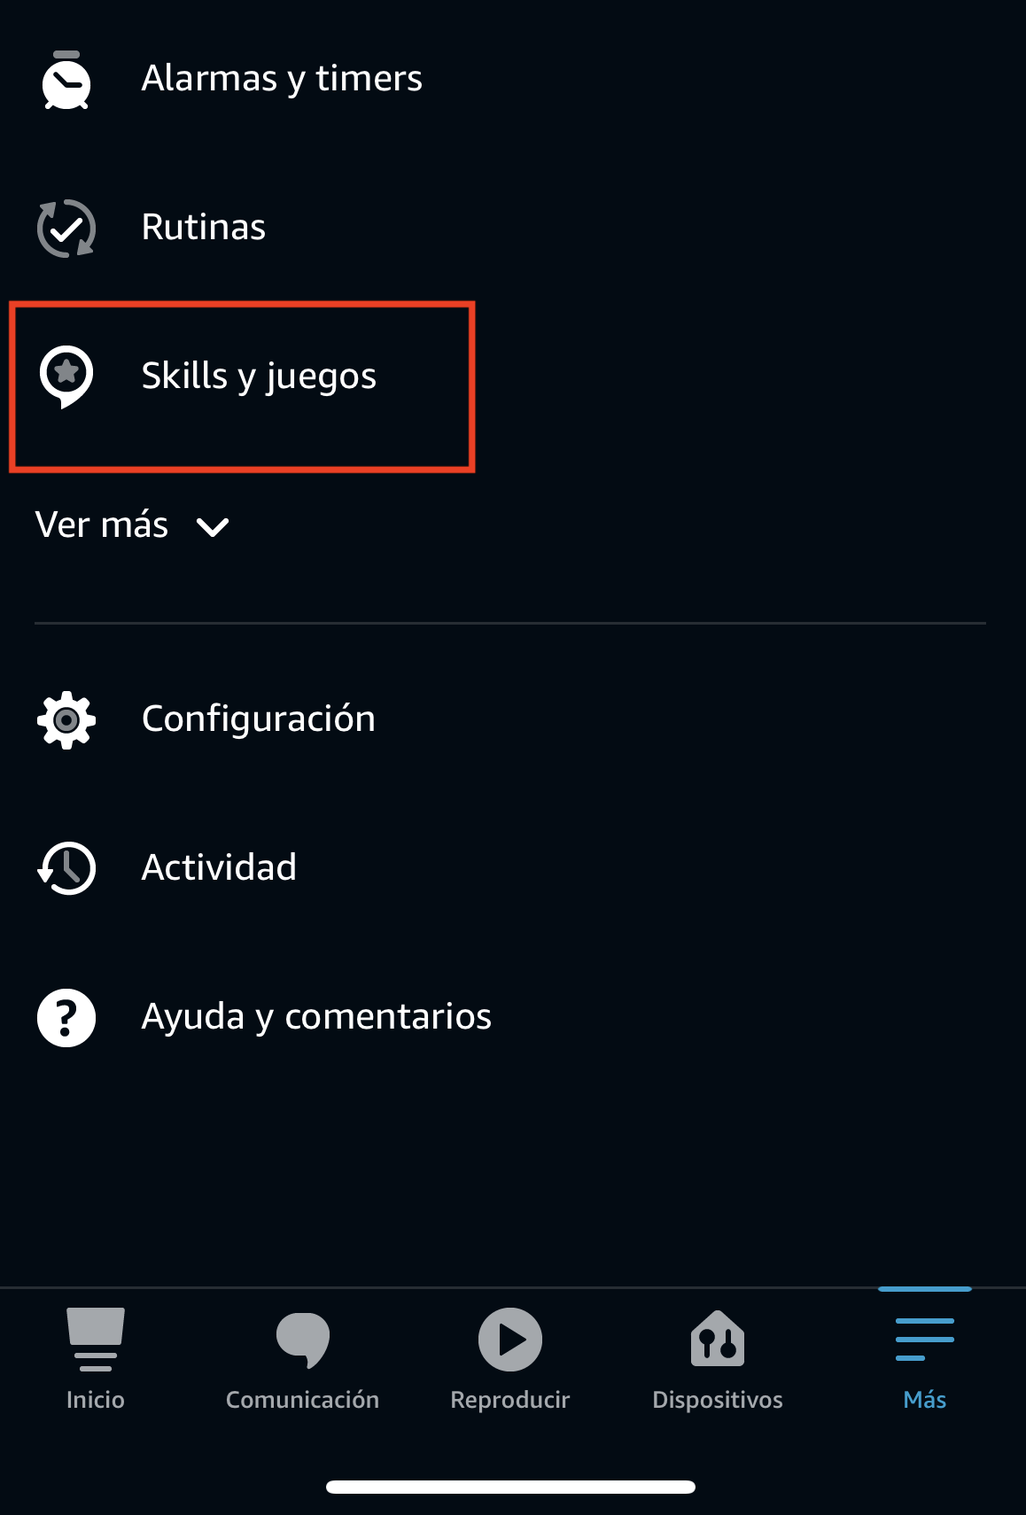Open Ver más text label
The width and height of the screenshot is (1026, 1515).
(x=102, y=524)
